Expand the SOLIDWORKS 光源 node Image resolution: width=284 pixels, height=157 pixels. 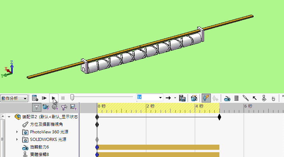(x=17, y=140)
